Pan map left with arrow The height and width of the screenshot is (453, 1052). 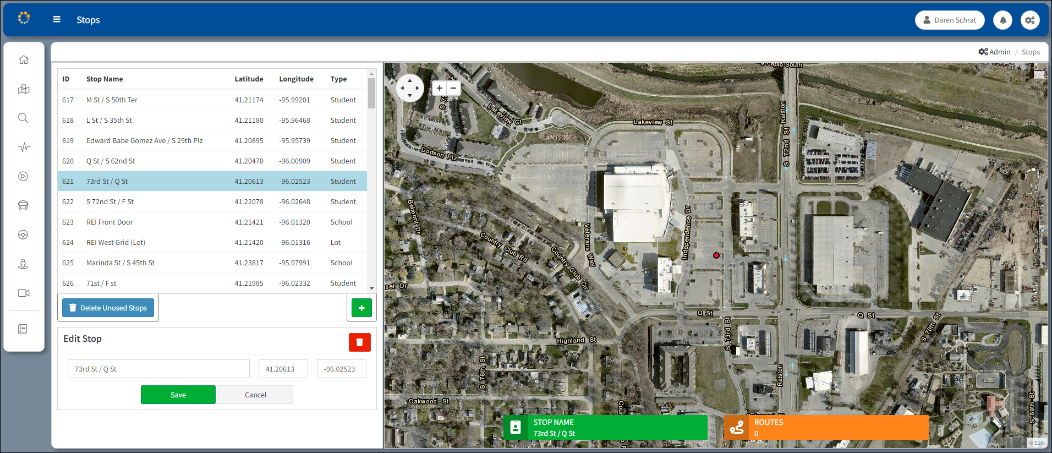(402, 88)
